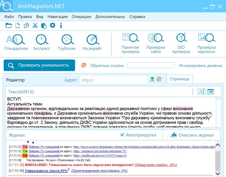This screenshot has height=177, width=226.
Task: Open the Справка menu
Action: click(x=137, y=17)
